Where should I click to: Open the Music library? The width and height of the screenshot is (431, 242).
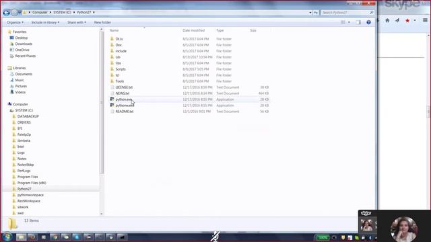coord(20,80)
